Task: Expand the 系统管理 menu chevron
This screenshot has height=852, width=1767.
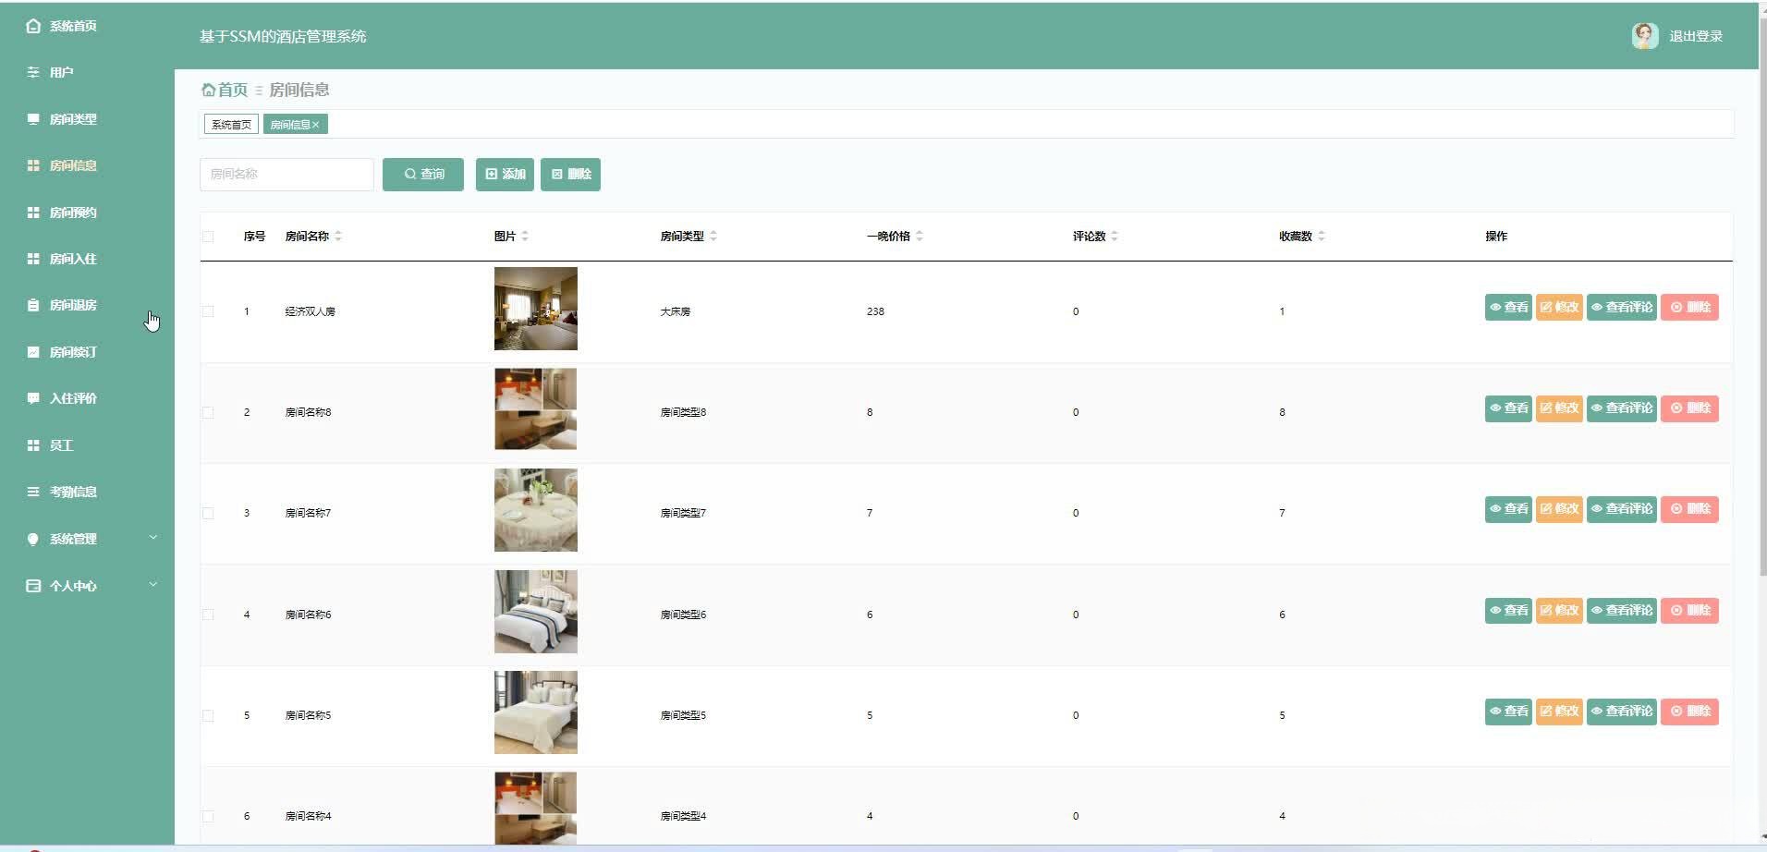Action: pyautogui.click(x=153, y=538)
